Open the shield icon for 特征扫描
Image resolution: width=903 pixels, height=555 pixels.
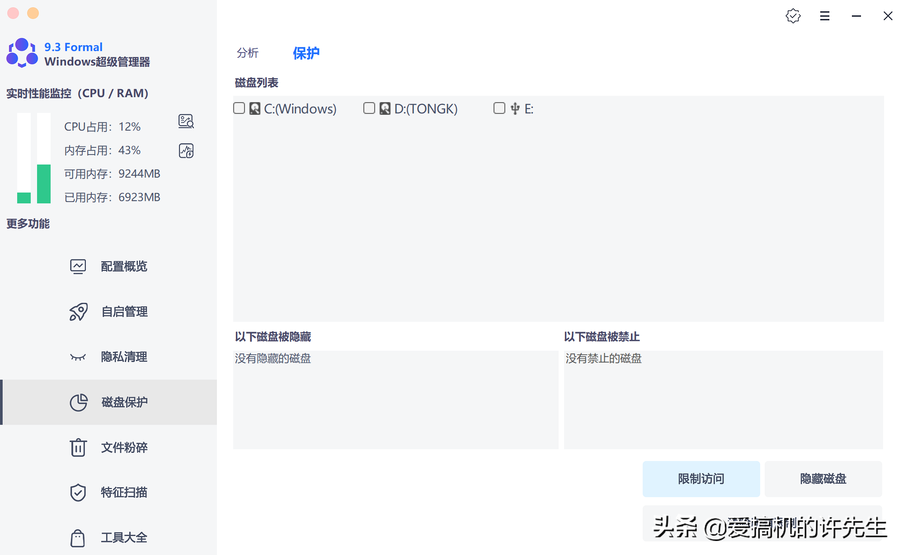[78, 492]
